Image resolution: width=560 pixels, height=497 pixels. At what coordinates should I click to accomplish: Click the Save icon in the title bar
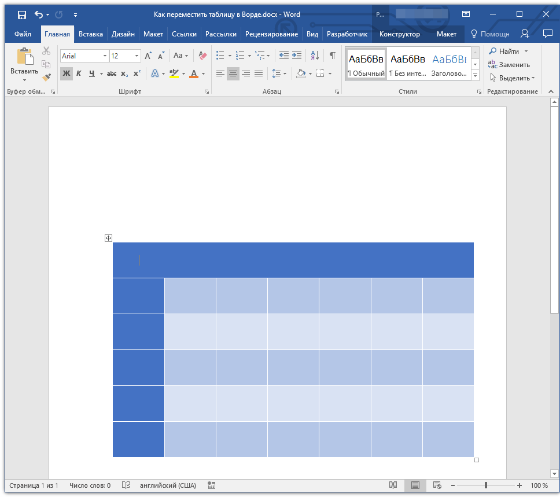point(21,14)
